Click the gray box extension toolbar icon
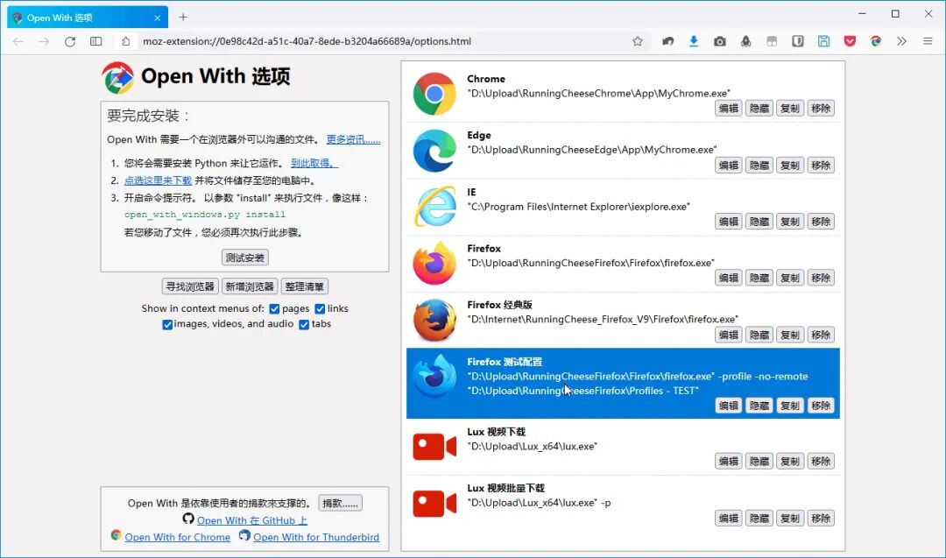Viewport: 946px width, 558px height. tap(772, 42)
